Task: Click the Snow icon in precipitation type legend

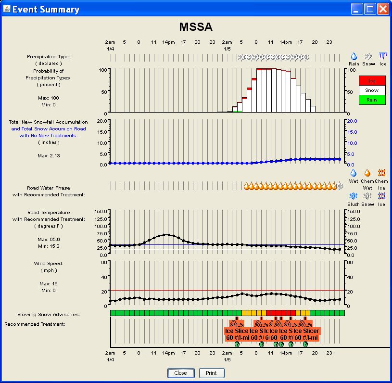Action: click(368, 56)
